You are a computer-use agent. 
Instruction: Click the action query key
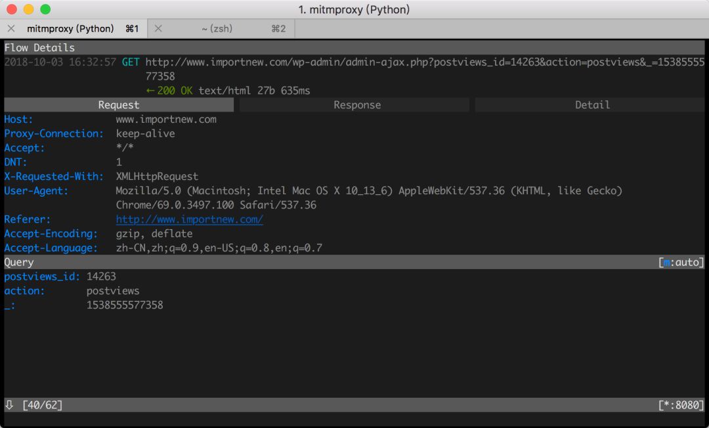(24, 291)
